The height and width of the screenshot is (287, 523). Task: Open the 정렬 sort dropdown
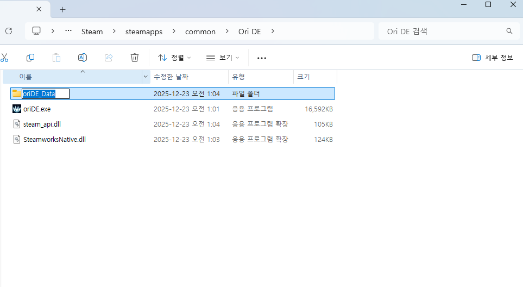point(174,58)
